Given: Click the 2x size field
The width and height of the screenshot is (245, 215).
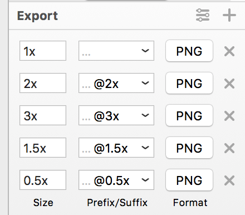Looking at the screenshot, I should click(43, 83).
